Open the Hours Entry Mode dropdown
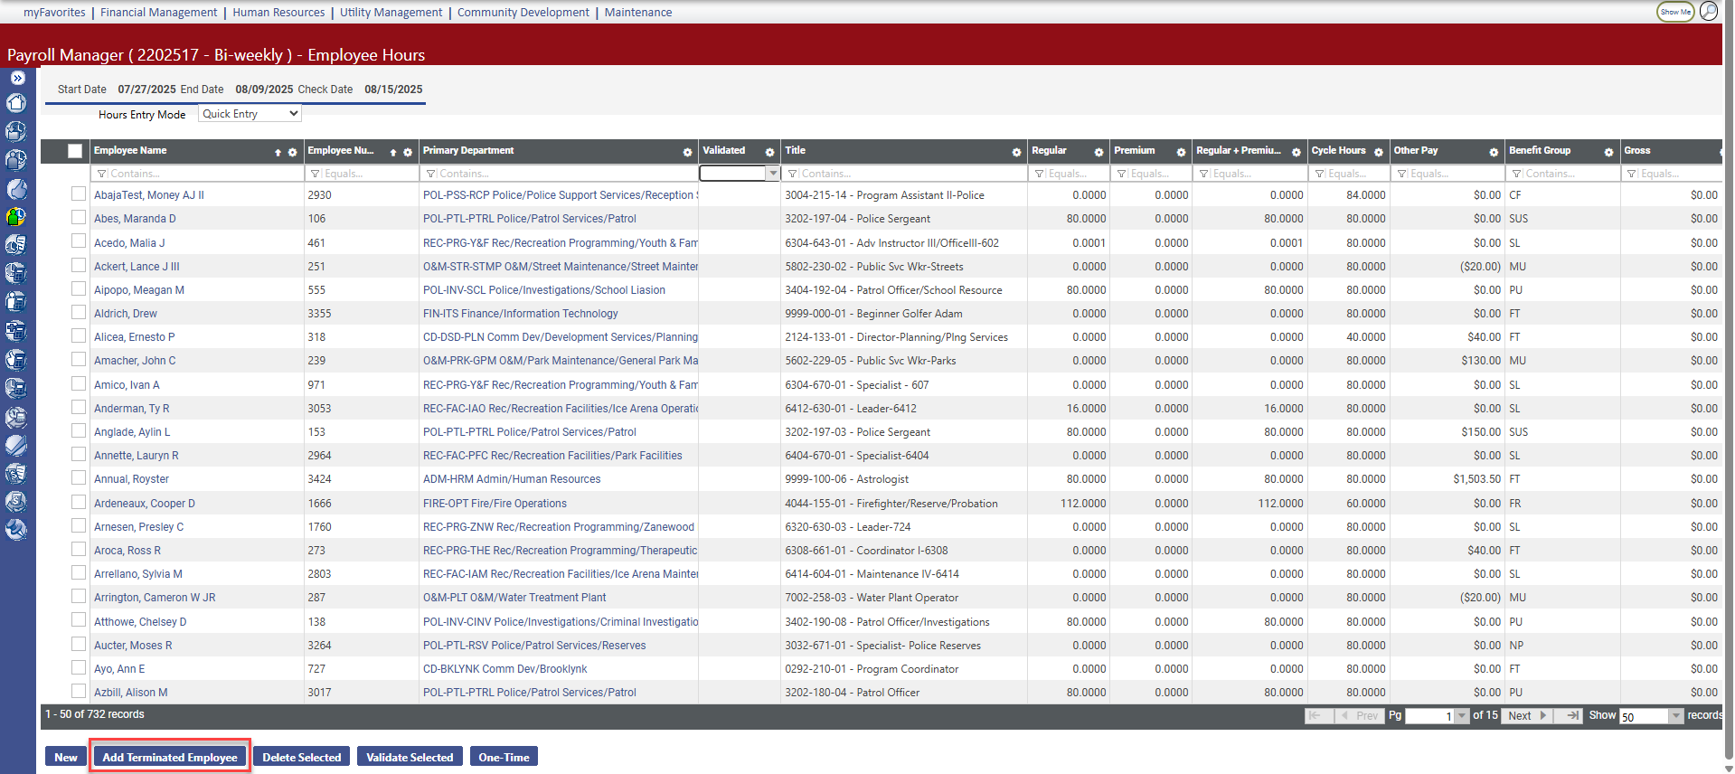 250,114
